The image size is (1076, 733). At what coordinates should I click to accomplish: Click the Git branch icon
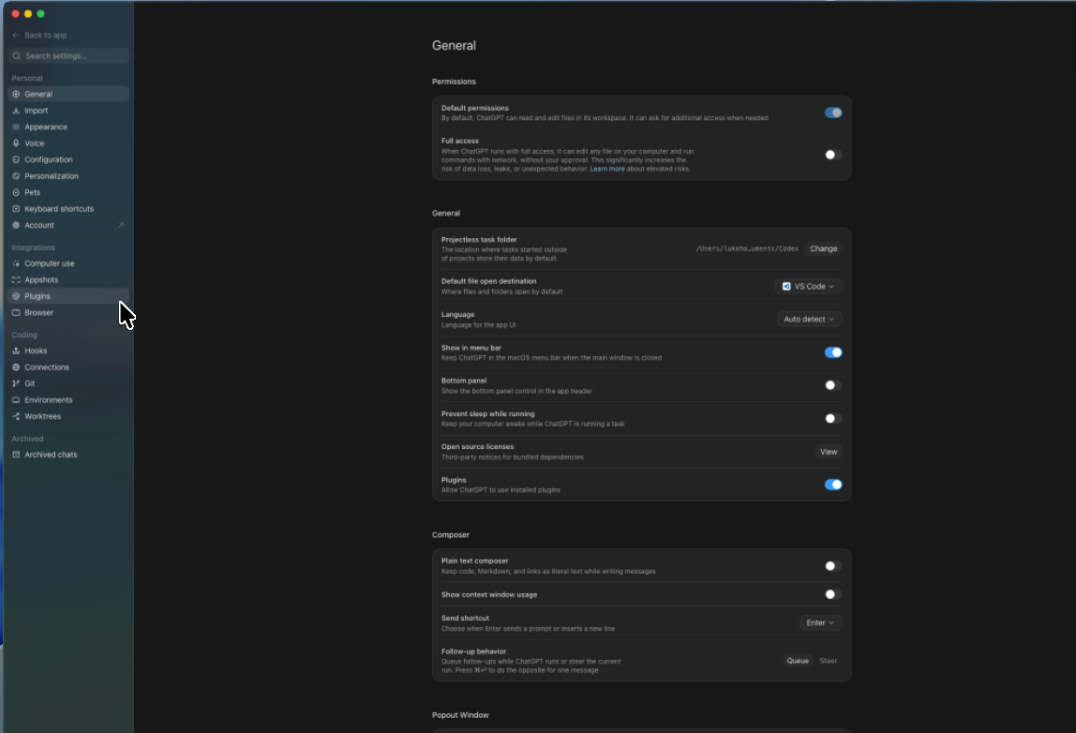pos(16,383)
